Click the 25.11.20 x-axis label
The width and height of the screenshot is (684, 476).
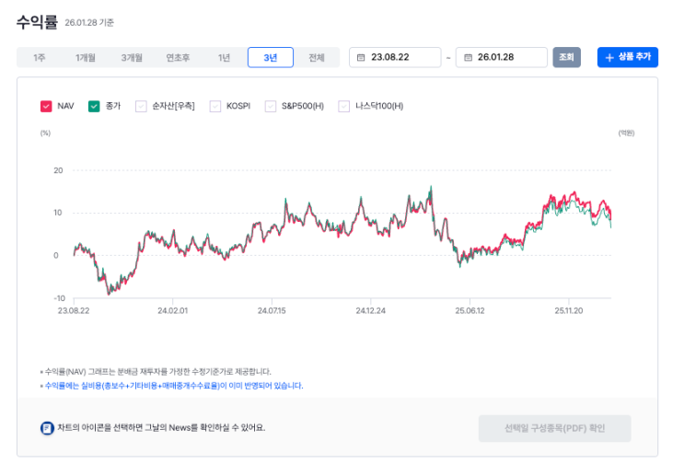[x=569, y=310]
